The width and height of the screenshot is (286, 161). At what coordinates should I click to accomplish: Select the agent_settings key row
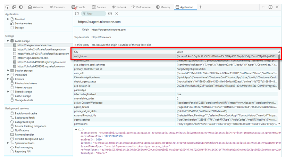176,120
